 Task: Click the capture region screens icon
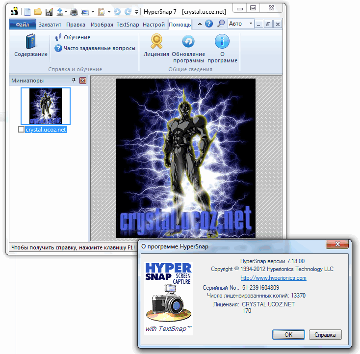pos(85,12)
